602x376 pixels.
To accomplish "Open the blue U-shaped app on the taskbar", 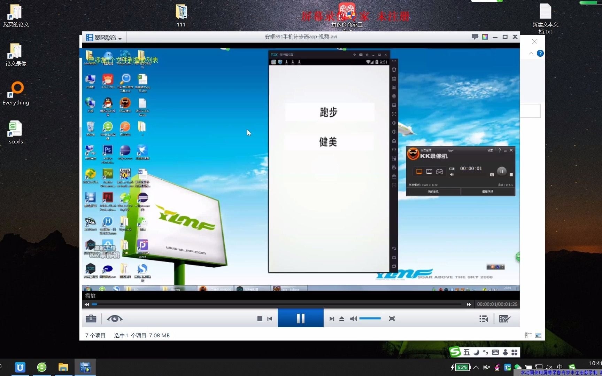I will [x=20, y=367].
